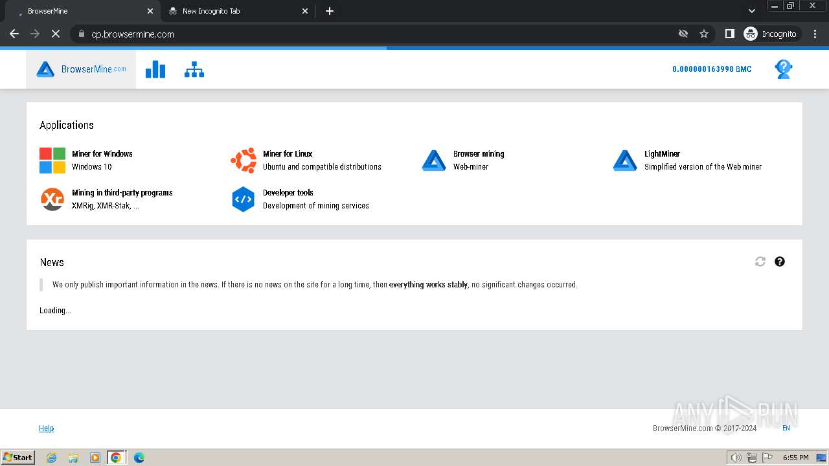Click 'XMRig, XMR-Stak, ...' text

(105, 206)
